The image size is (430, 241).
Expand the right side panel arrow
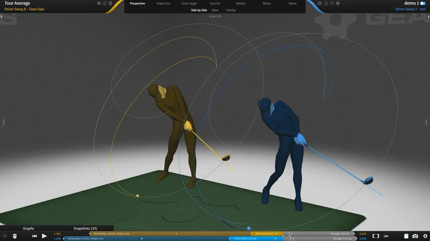[426, 122]
